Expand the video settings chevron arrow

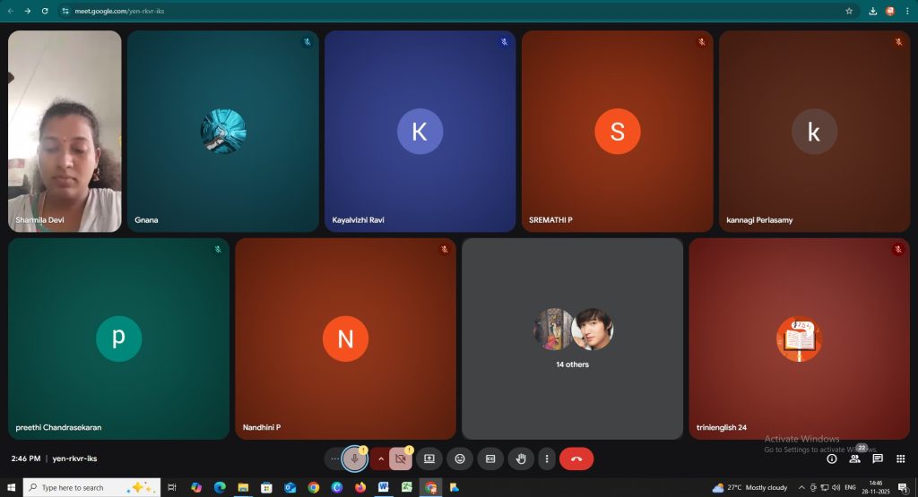click(x=380, y=458)
